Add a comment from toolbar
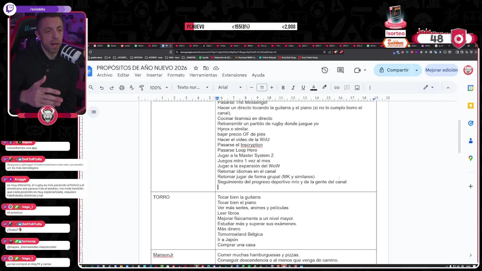482x271 pixels. (x=347, y=87)
